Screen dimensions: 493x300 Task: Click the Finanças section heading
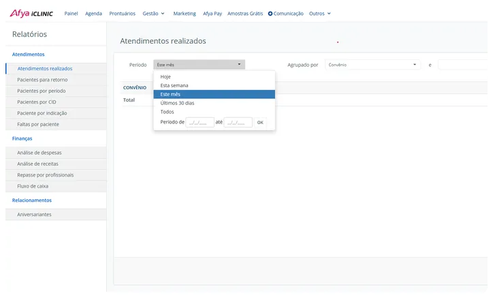coord(22,138)
